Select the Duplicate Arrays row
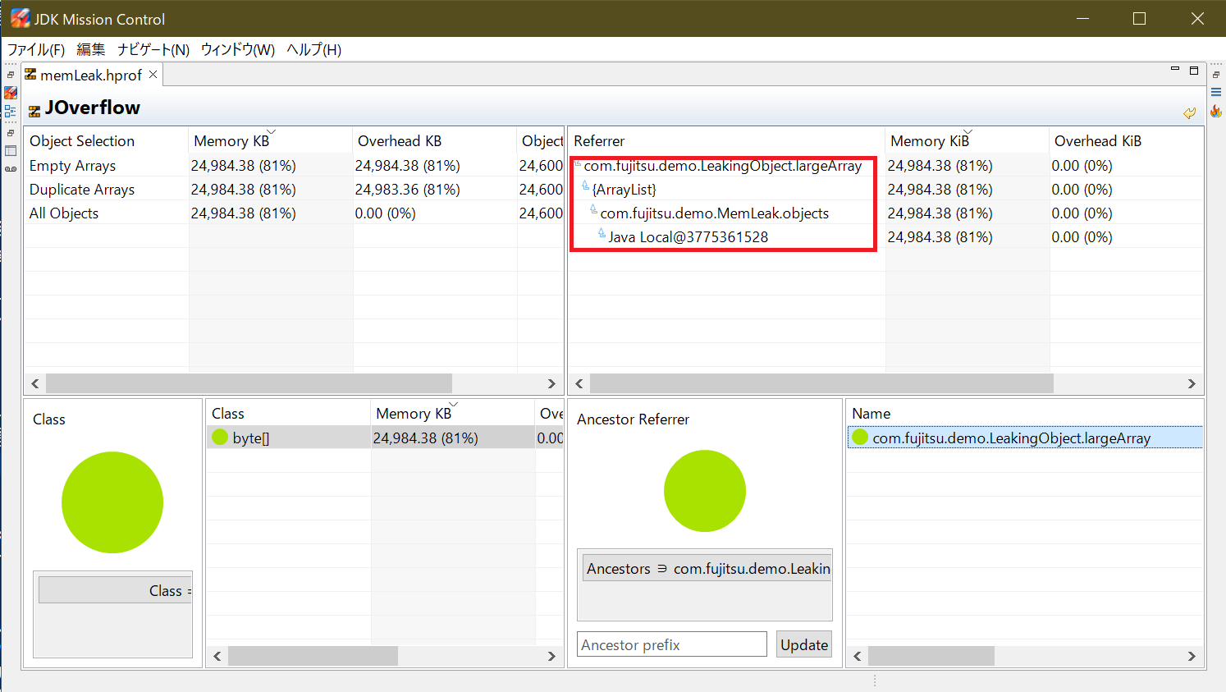Viewport: 1226px width, 692px height. click(82, 190)
